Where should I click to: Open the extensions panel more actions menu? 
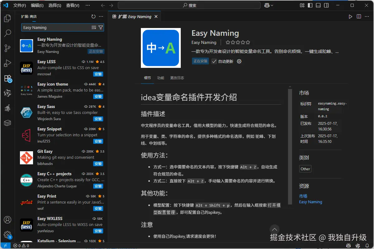pyautogui.click(x=101, y=16)
